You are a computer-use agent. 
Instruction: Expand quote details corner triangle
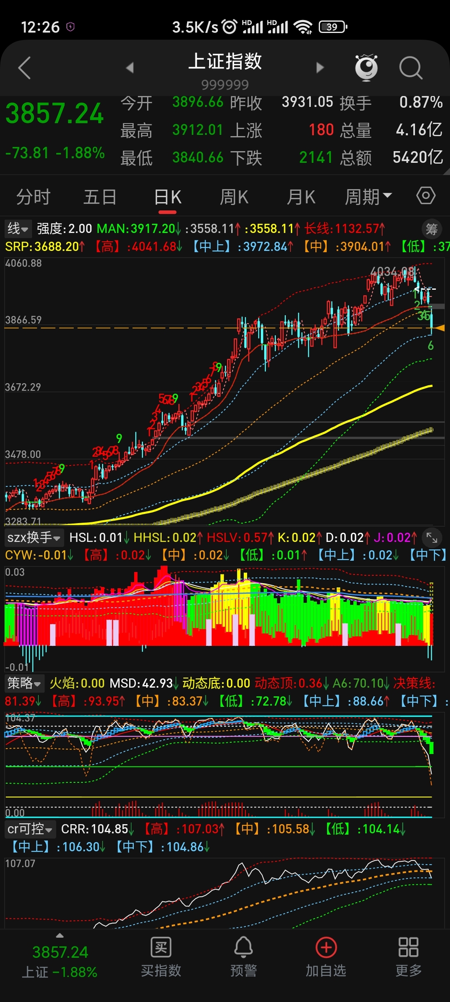(446, 171)
